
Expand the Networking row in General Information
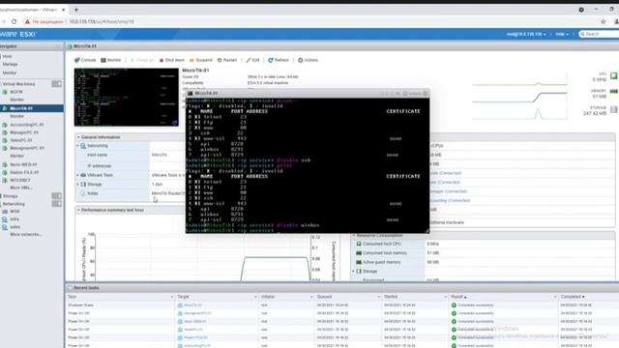[77, 146]
